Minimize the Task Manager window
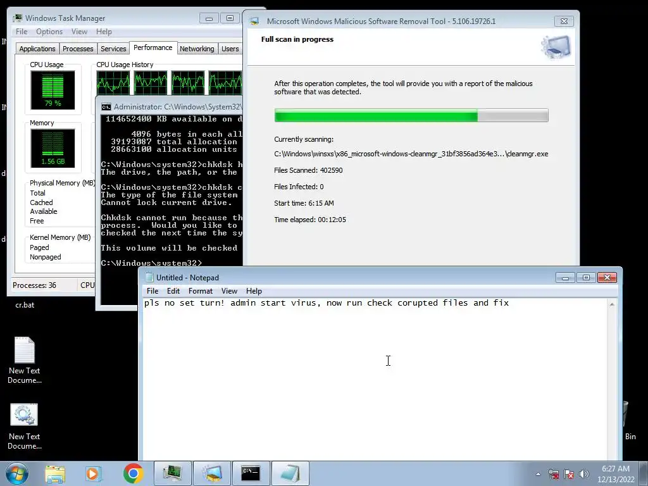 pyautogui.click(x=209, y=18)
